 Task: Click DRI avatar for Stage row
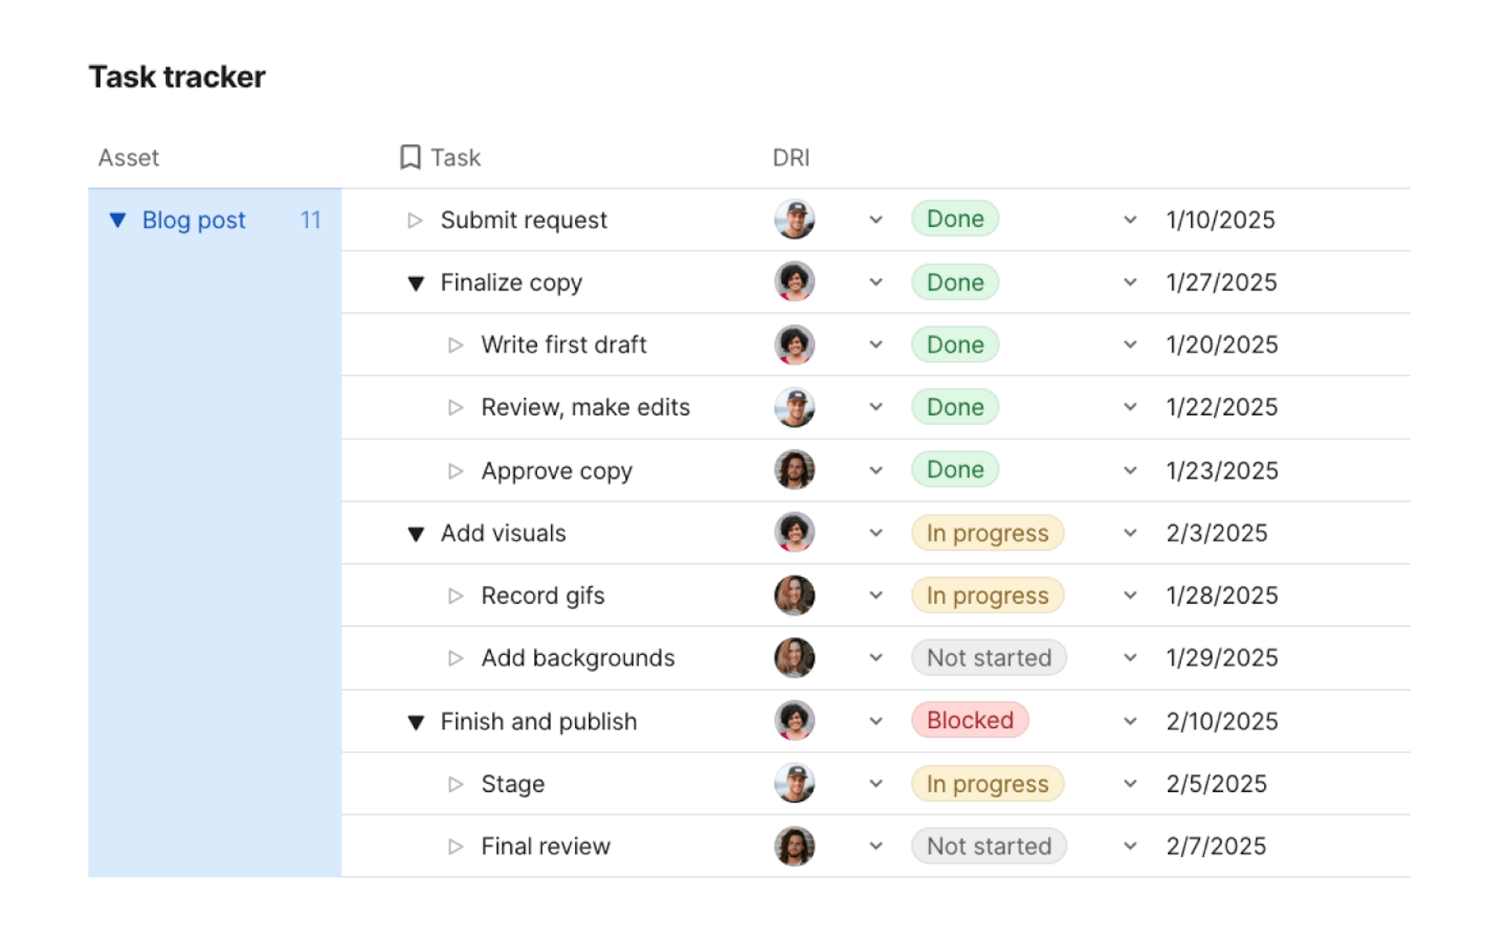click(794, 784)
